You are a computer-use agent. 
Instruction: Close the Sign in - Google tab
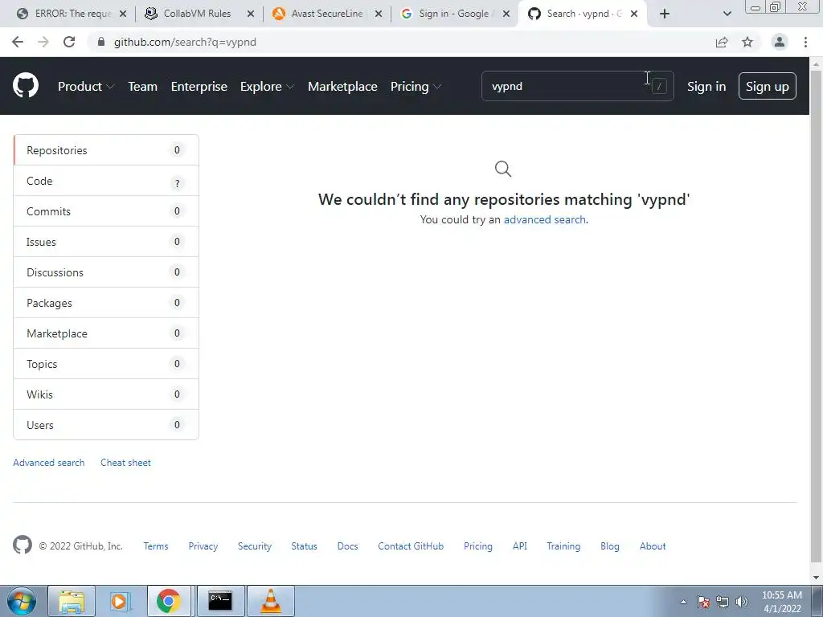click(506, 14)
